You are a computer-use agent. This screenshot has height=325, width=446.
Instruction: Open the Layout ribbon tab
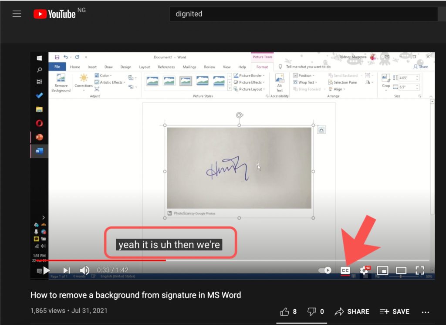tap(145, 67)
